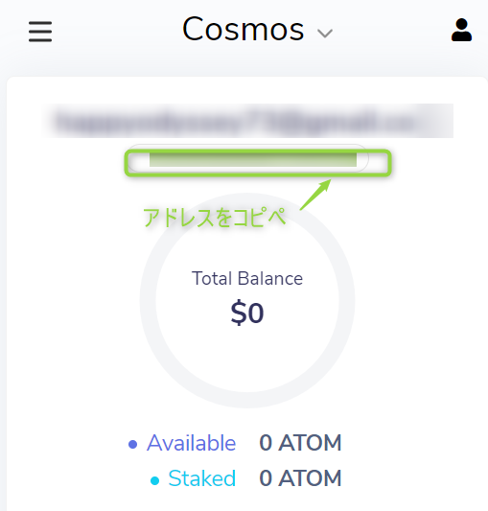Select the purple Available legend dot
Image resolution: width=488 pixels, height=511 pixels.
132,444
